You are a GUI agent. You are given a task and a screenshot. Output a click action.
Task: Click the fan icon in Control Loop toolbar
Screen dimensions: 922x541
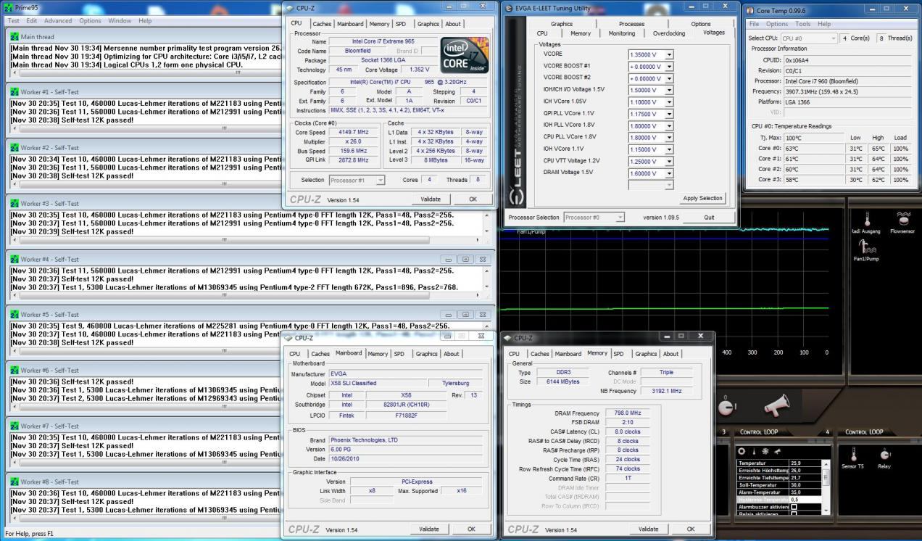[765, 451]
